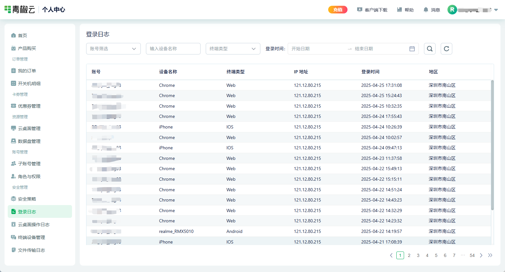
Task: Click the 输入设备名称 input field
Action: click(173, 49)
